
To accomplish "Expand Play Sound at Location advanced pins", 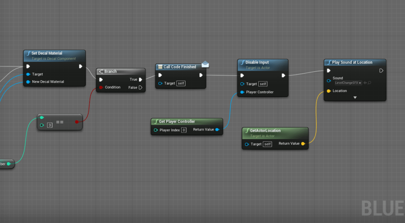I will (355, 97).
